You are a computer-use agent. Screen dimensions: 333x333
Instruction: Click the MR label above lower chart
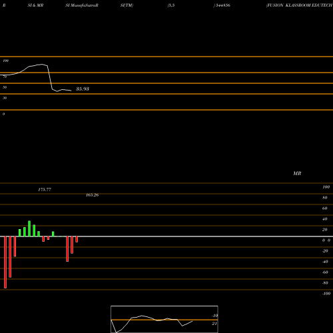297,173
